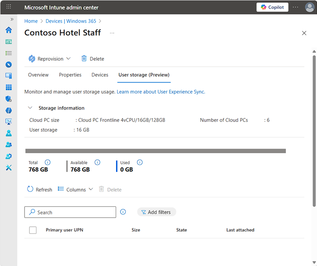Open the User storage (Preview) tab
The height and width of the screenshot is (266, 317).
point(143,75)
